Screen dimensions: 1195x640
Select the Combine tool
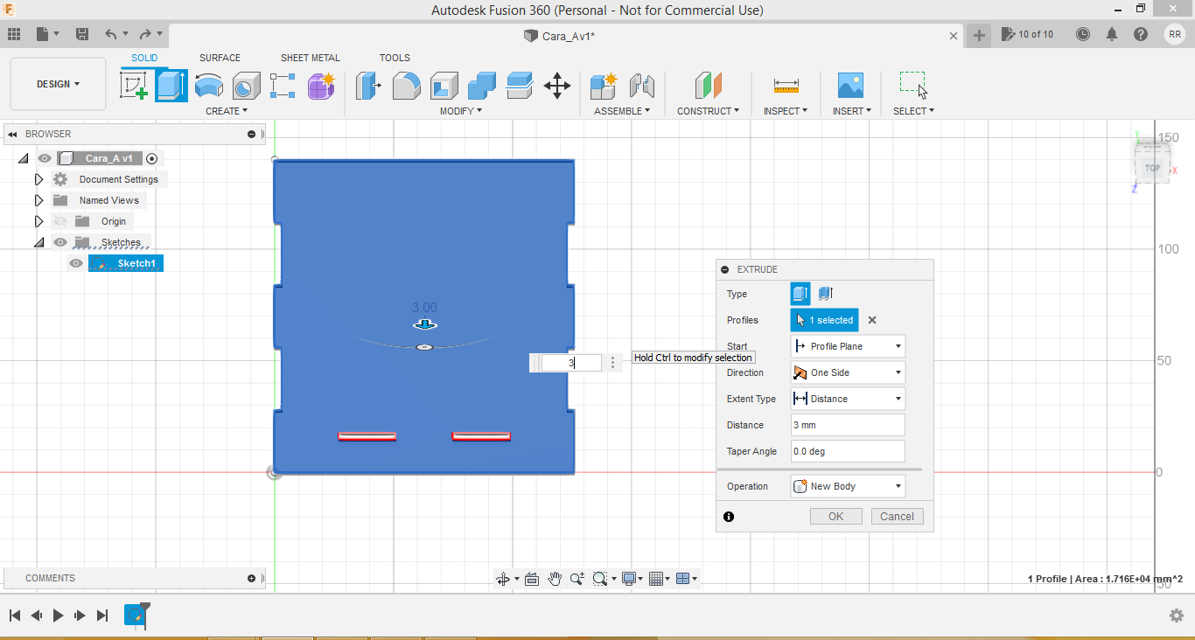pos(482,86)
